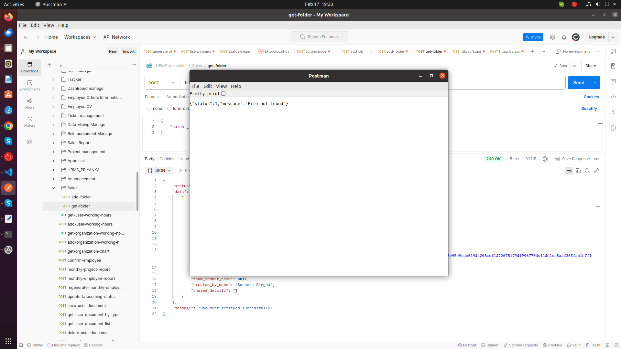Open the configure workspace sidebar grid icon

pos(30,142)
